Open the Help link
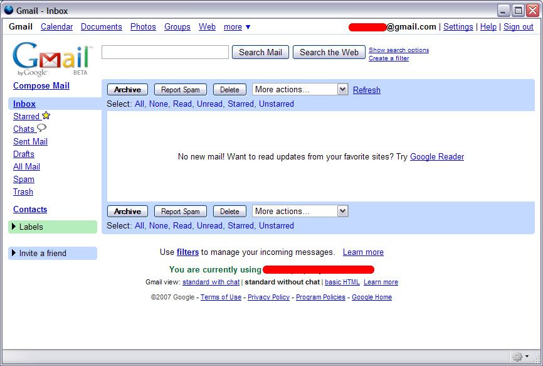The width and height of the screenshot is (543, 366). pyautogui.click(x=488, y=27)
